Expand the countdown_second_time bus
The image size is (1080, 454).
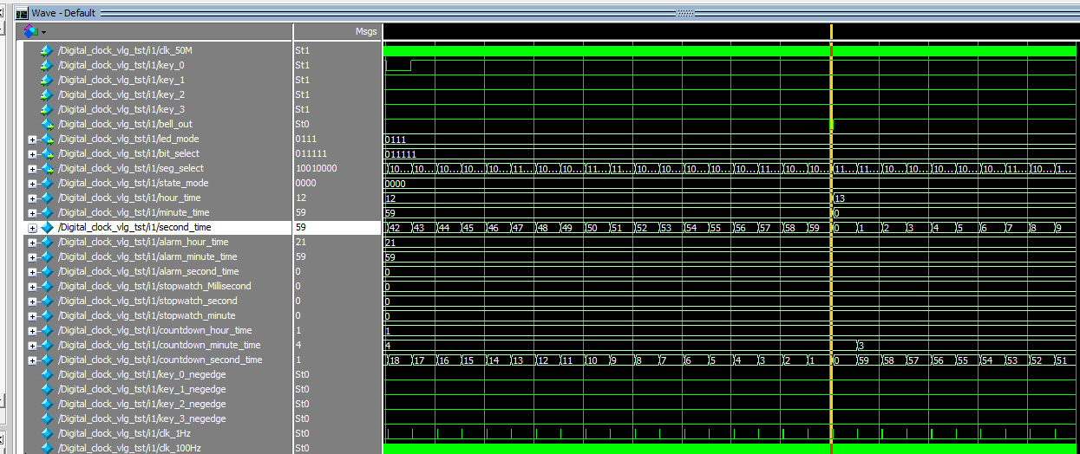[32, 360]
